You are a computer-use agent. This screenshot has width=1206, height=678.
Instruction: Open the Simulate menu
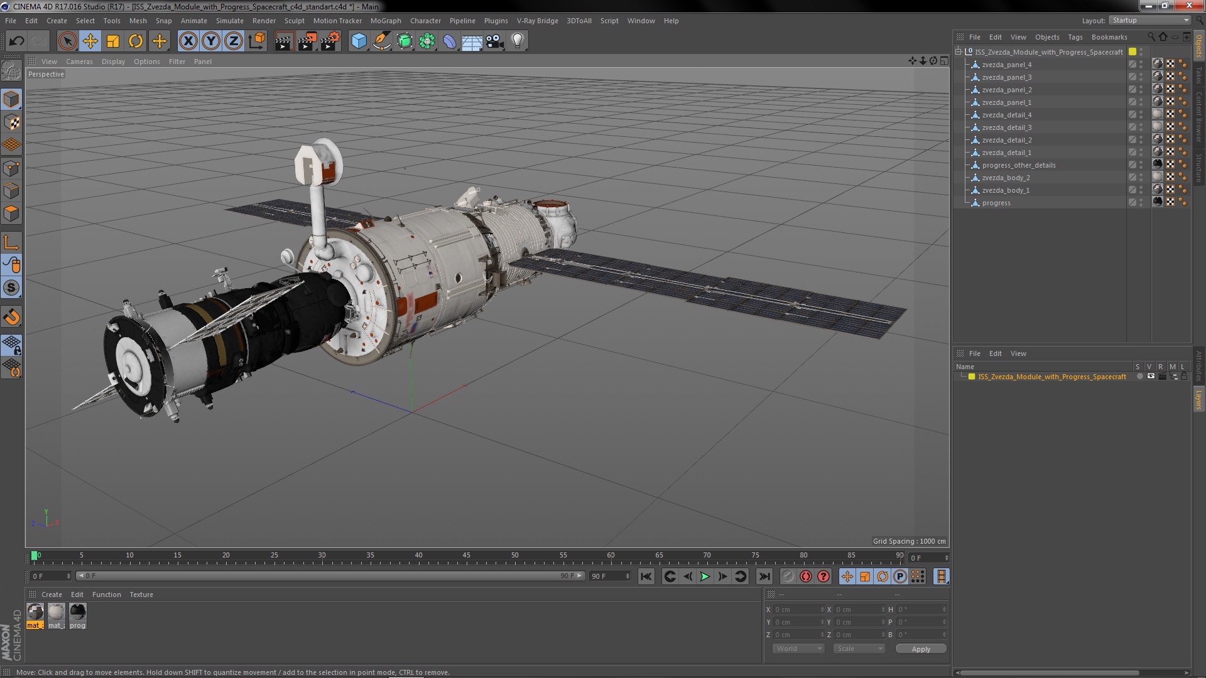[229, 21]
